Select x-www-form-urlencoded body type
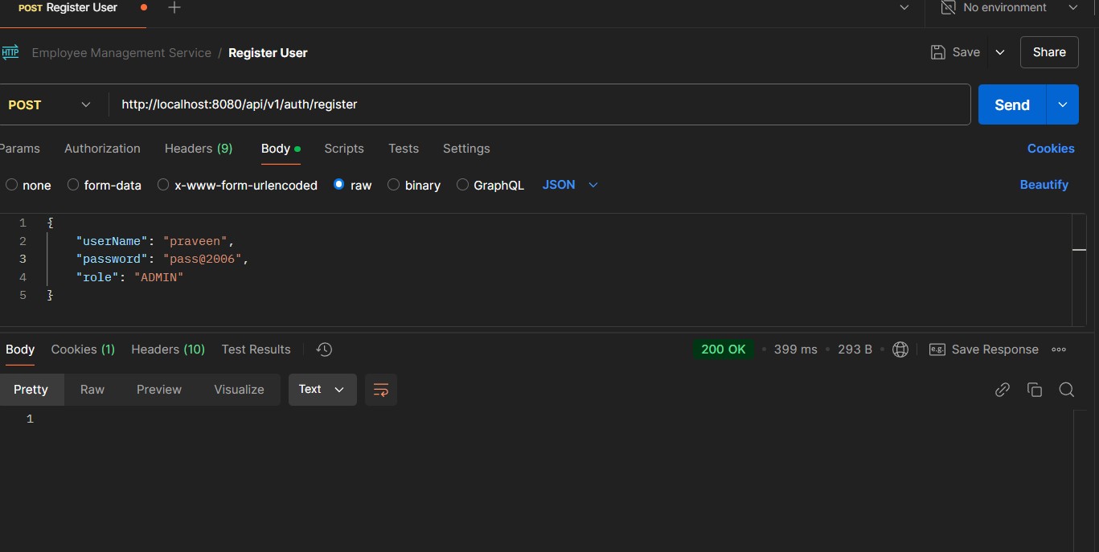 pyautogui.click(x=163, y=185)
